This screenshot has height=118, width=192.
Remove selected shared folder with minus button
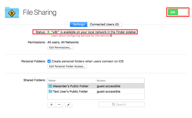click(x=59, y=105)
